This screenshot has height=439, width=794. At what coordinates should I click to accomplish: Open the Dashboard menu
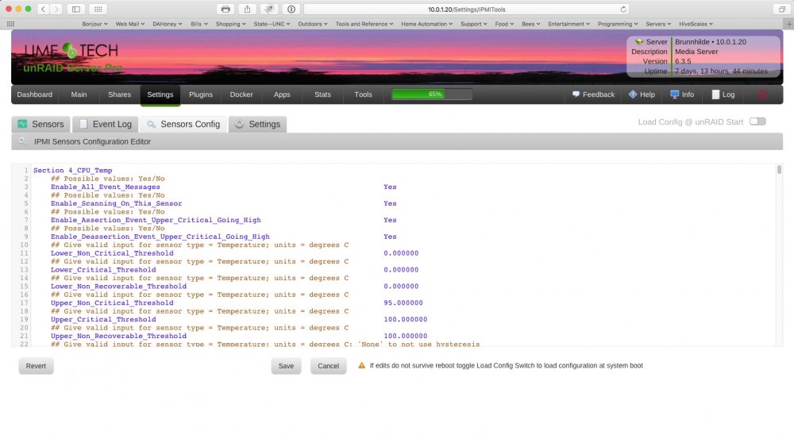(x=34, y=94)
